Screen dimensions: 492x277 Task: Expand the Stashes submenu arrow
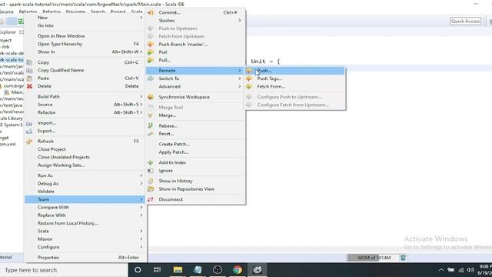pyautogui.click(x=240, y=21)
